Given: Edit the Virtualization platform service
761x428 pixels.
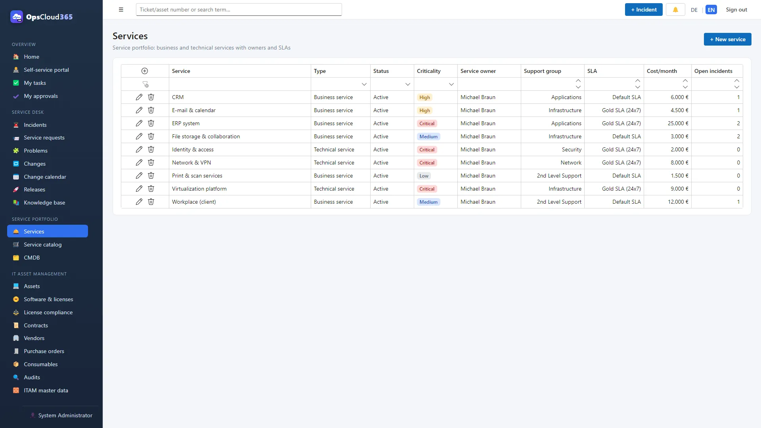Looking at the screenshot, I should [x=139, y=189].
